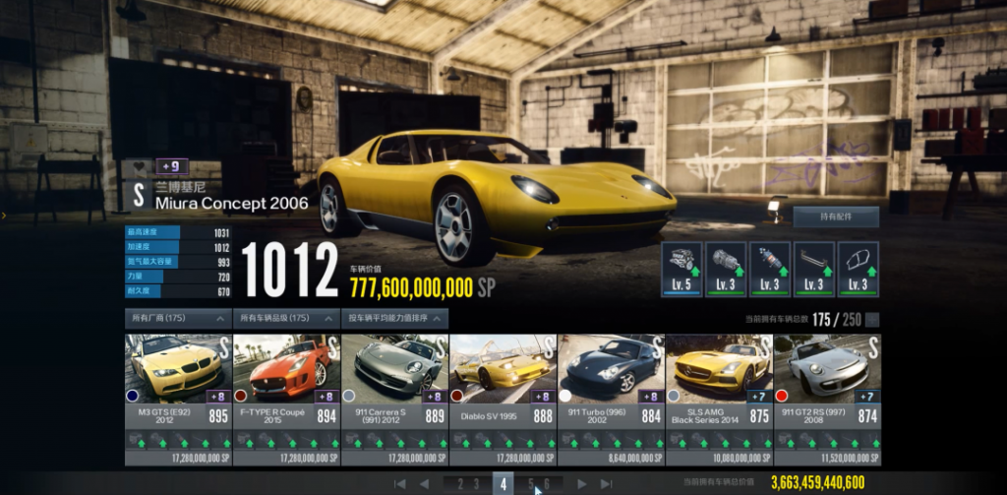Viewport: 1007px width, 495px height.
Task: Click the vehicle value 777,600,000,000 SP
Action: (x=423, y=288)
